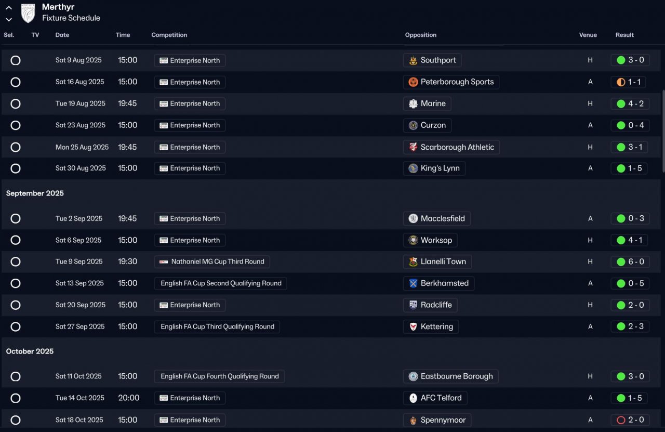Open Kettering via its club badge

[413, 326]
